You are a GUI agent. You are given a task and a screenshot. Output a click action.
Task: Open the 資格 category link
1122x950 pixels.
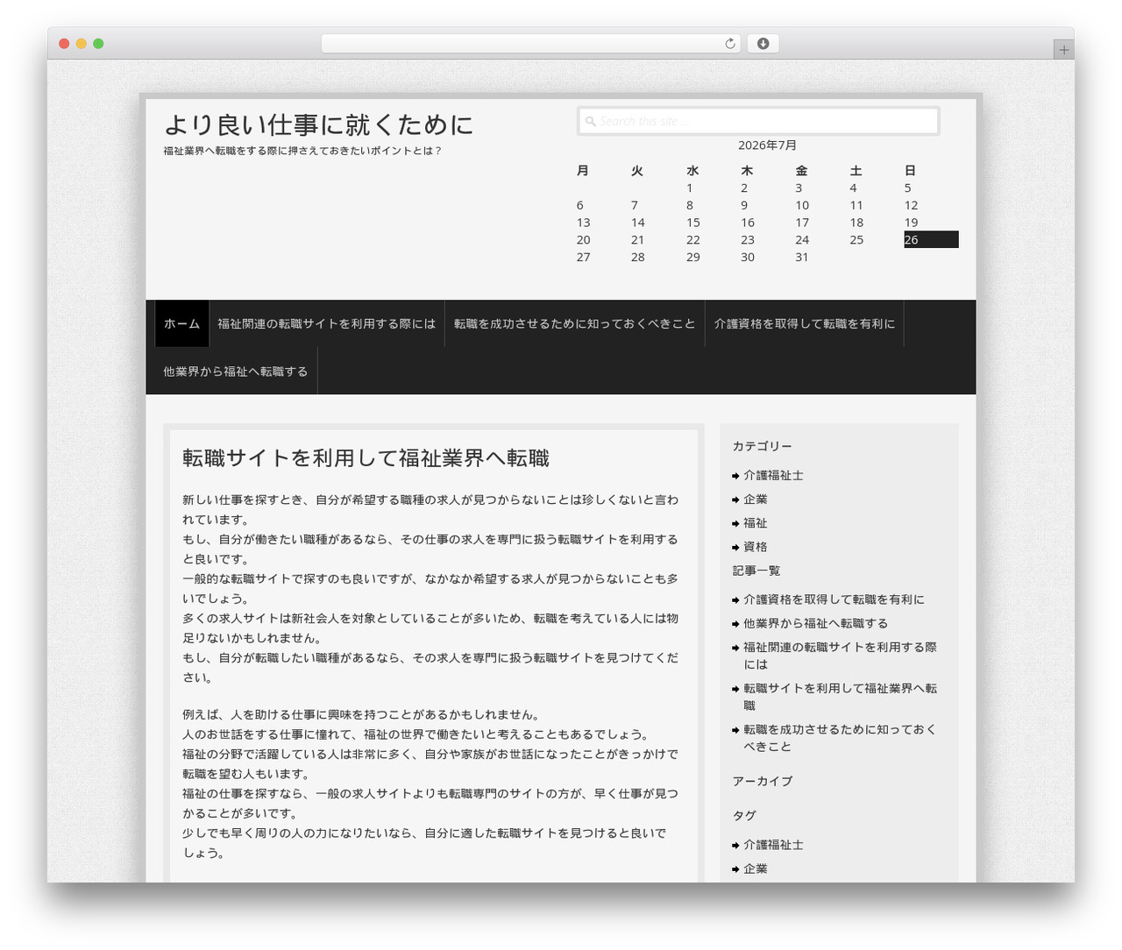point(756,547)
